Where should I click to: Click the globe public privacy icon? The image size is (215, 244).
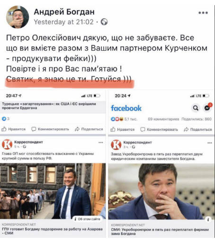pyautogui.click(x=104, y=22)
